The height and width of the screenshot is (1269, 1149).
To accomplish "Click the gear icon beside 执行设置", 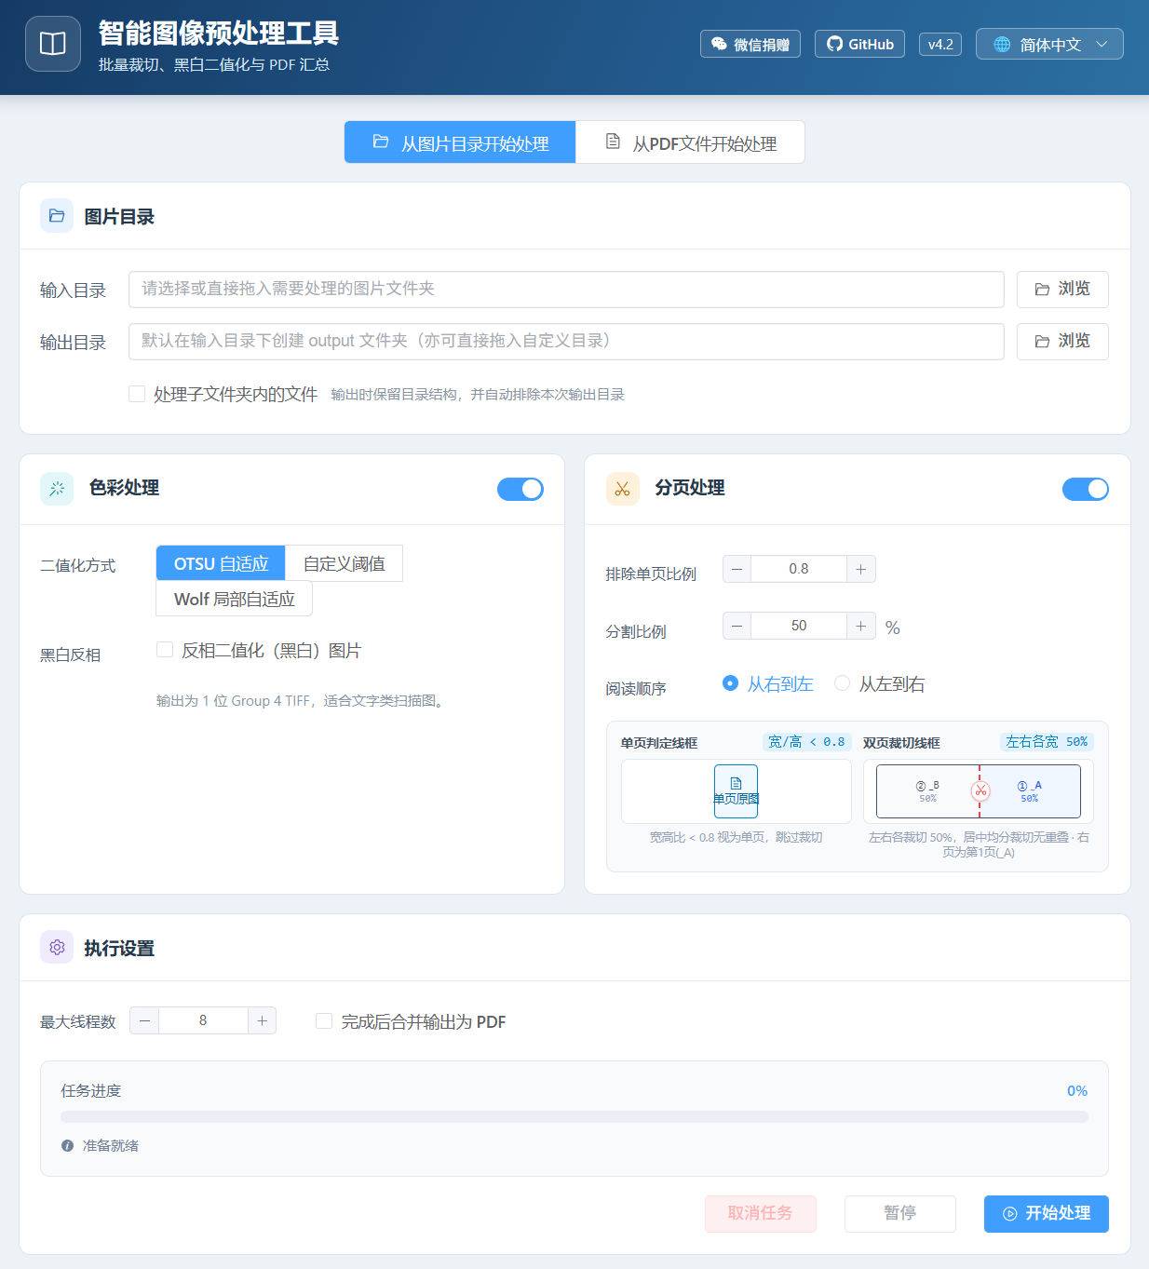I will coord(57,948).
